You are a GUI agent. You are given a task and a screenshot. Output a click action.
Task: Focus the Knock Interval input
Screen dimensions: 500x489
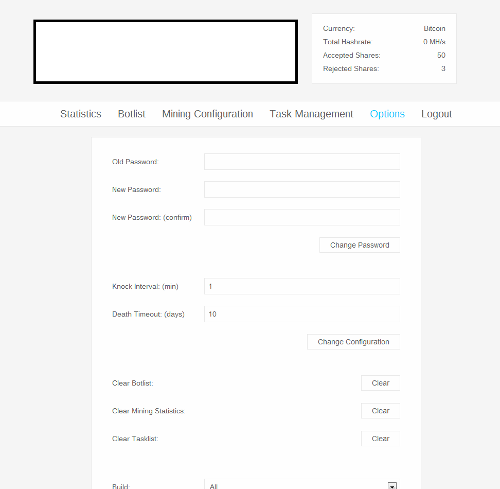(x=302, y=286)
